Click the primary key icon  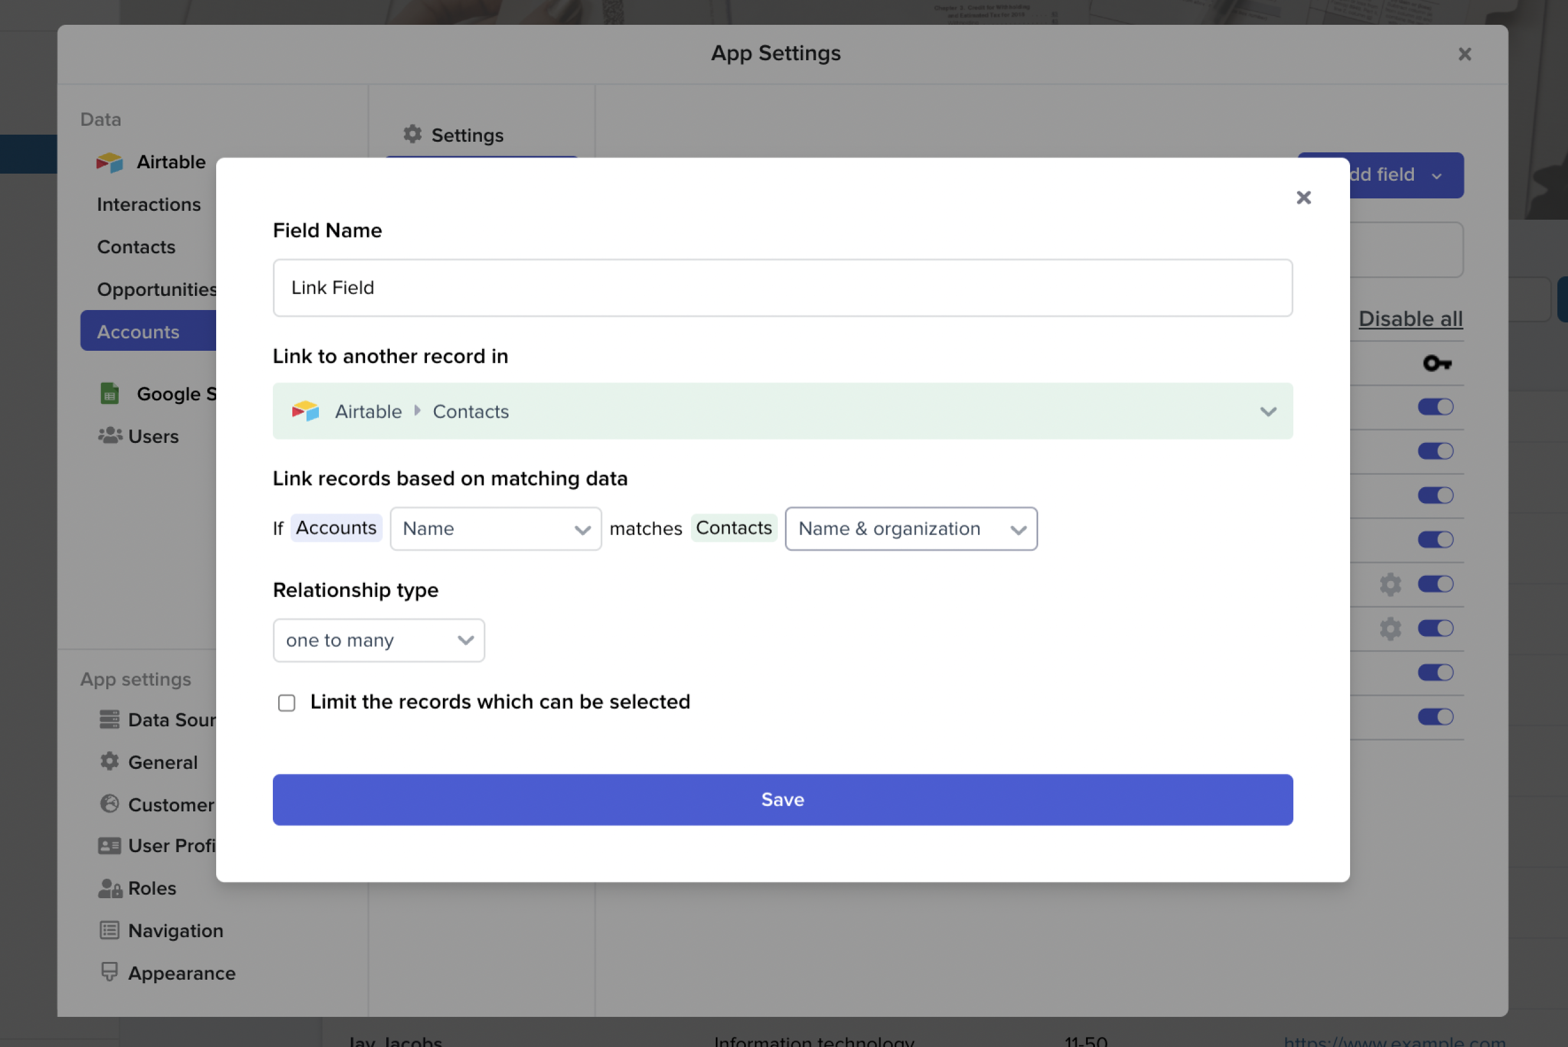[1436, 363]
